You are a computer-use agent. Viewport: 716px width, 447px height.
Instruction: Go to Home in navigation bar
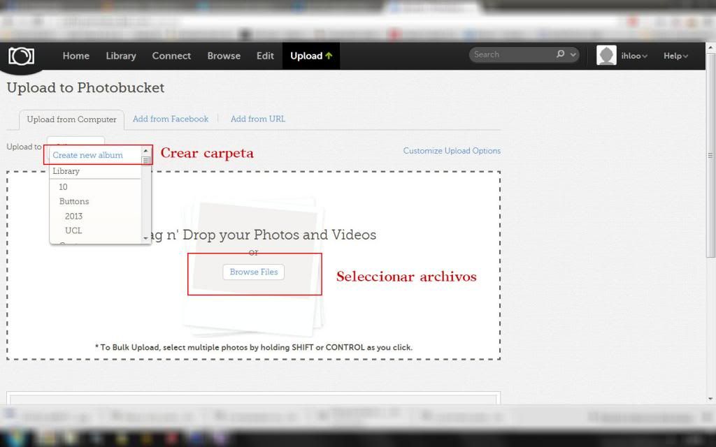point(76,56)
